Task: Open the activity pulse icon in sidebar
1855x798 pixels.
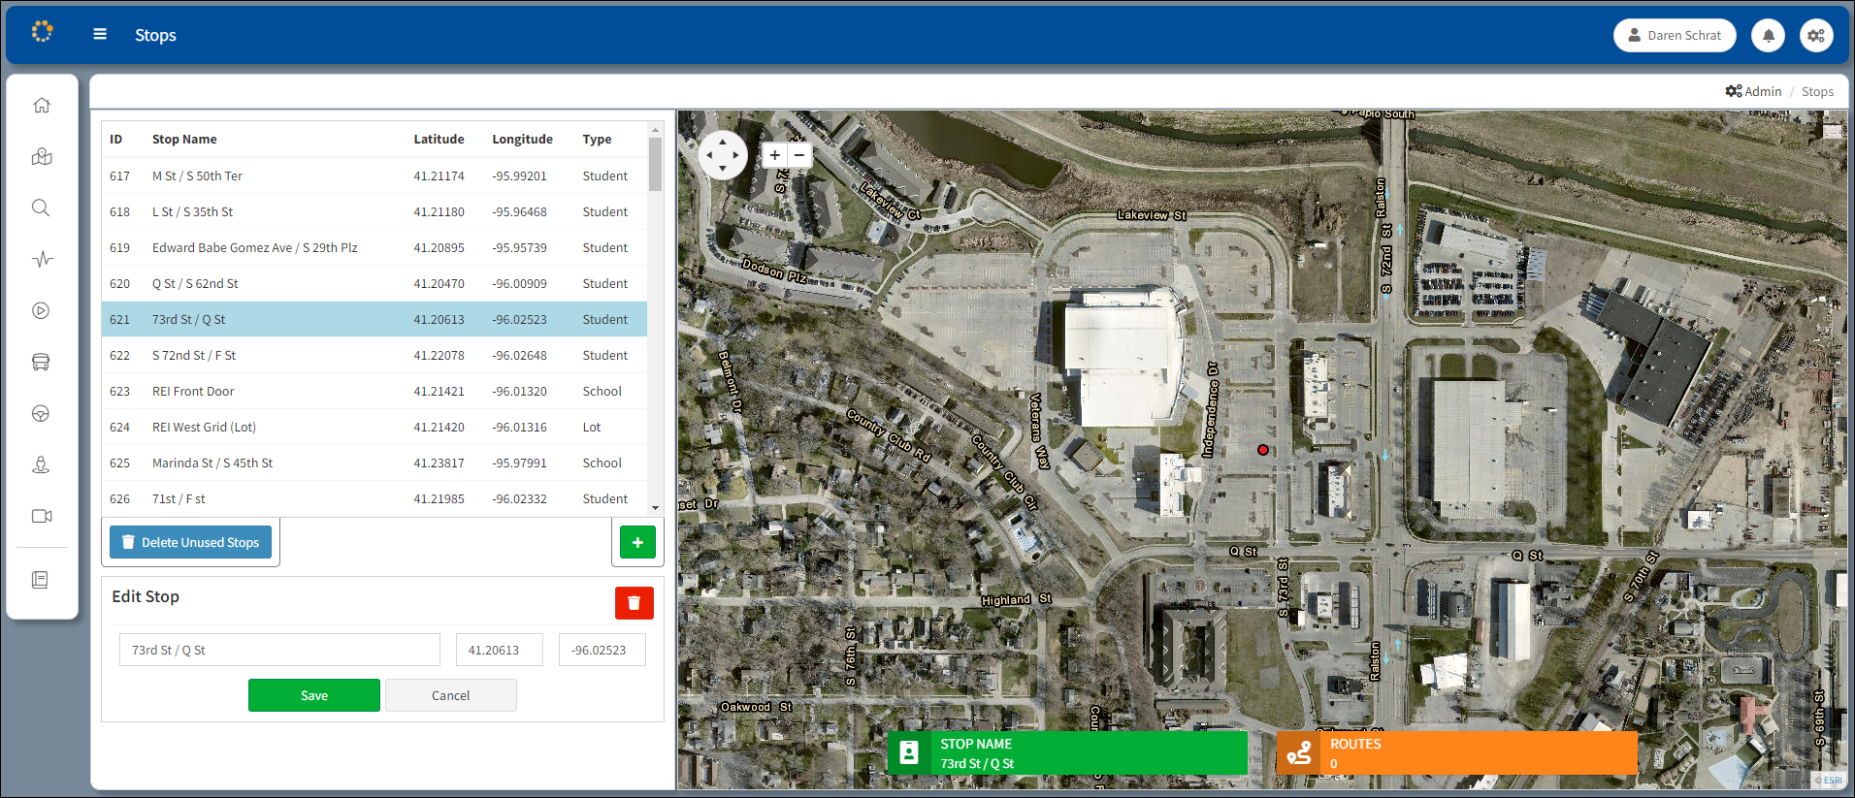Action: coord(42,259)
